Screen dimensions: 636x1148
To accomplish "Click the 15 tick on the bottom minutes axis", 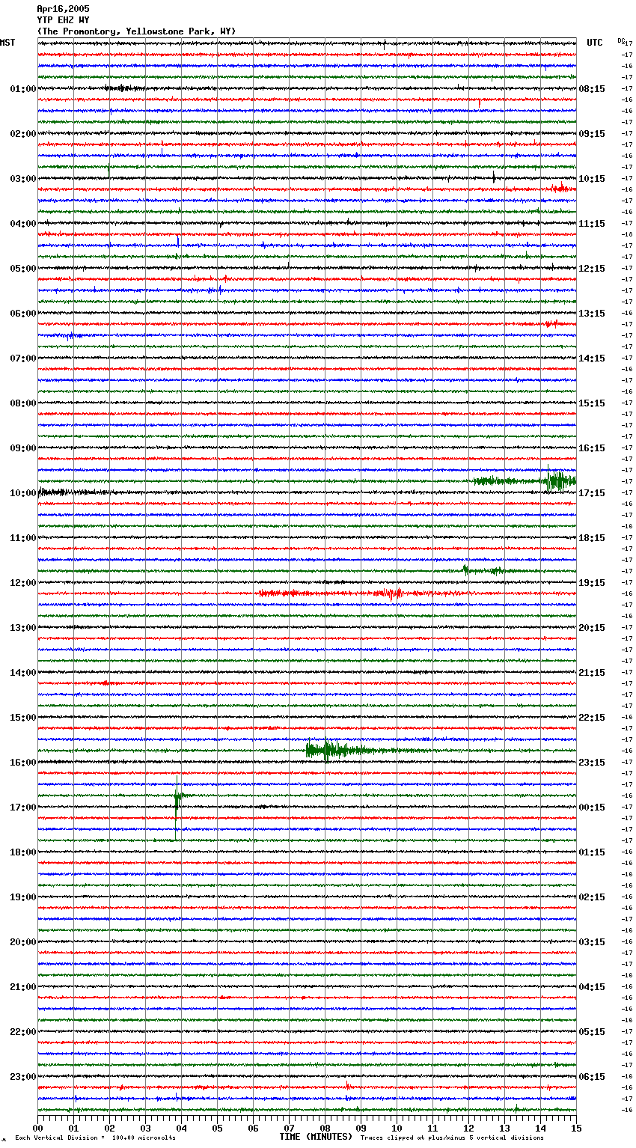I will pyautogui.click(x=575, y=1128).
